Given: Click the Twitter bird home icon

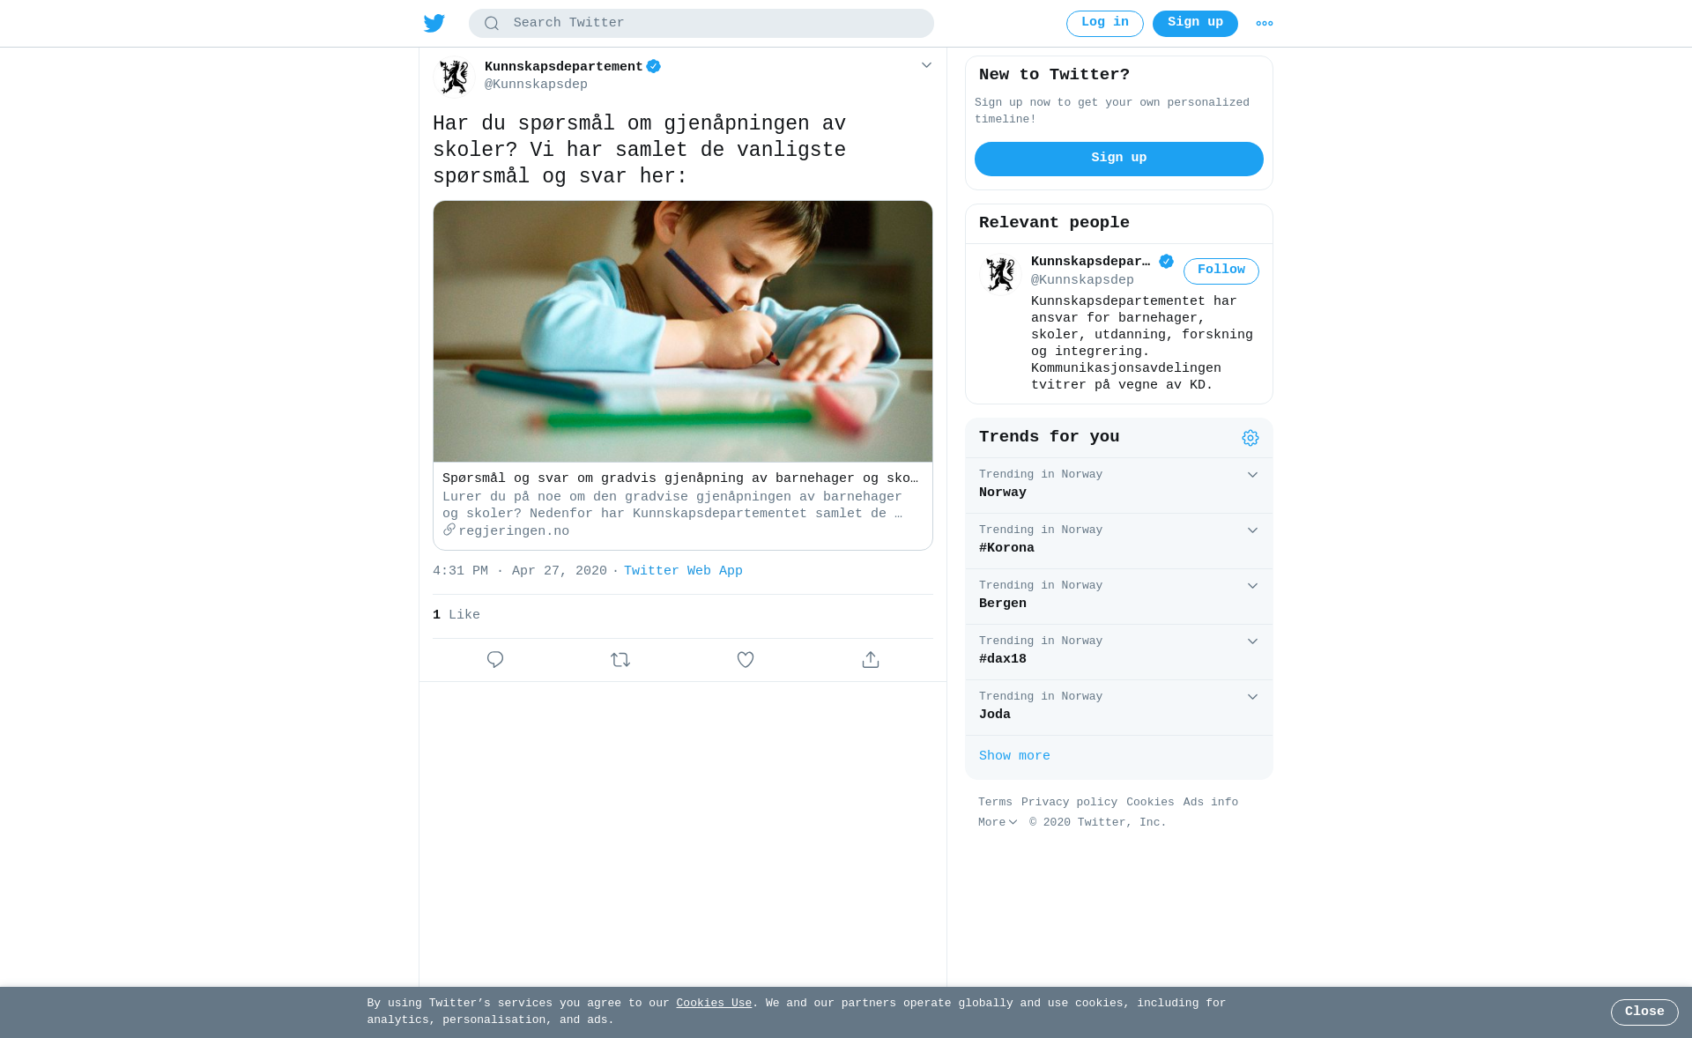Looking at the screenshot, I should [x=434, y=23].
